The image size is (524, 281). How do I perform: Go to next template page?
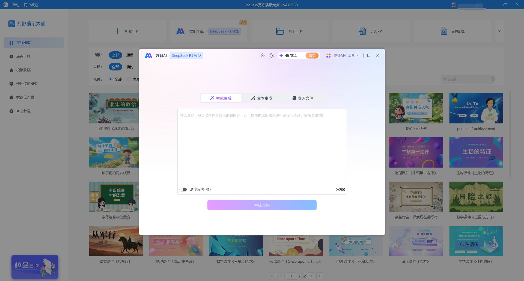[311, 276]
